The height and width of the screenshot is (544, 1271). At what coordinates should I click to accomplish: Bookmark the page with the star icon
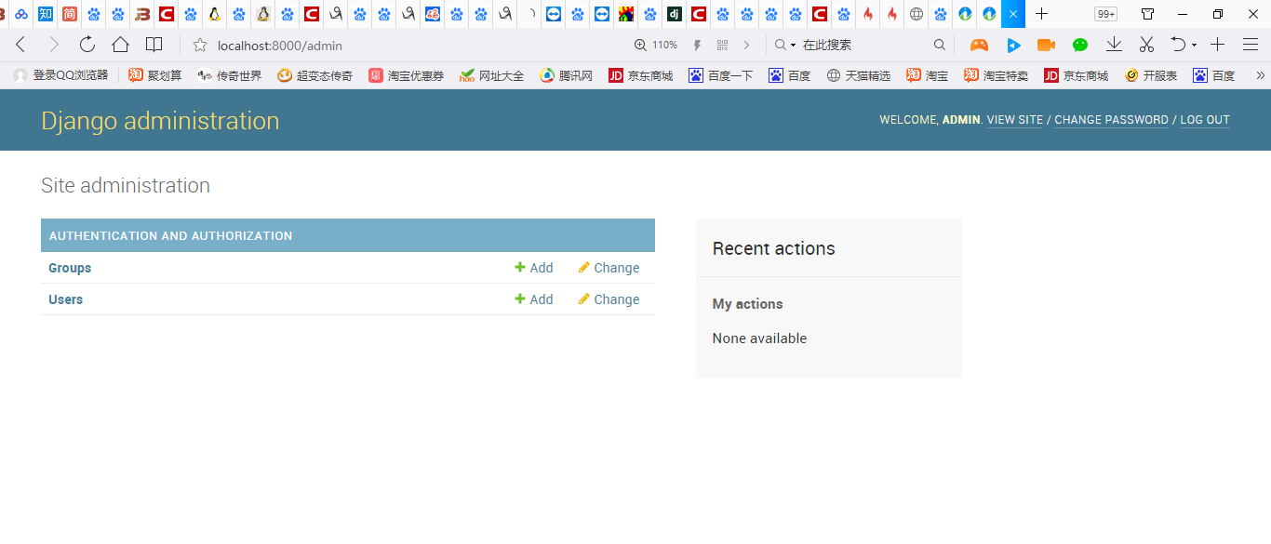click(x=199, y=45)
